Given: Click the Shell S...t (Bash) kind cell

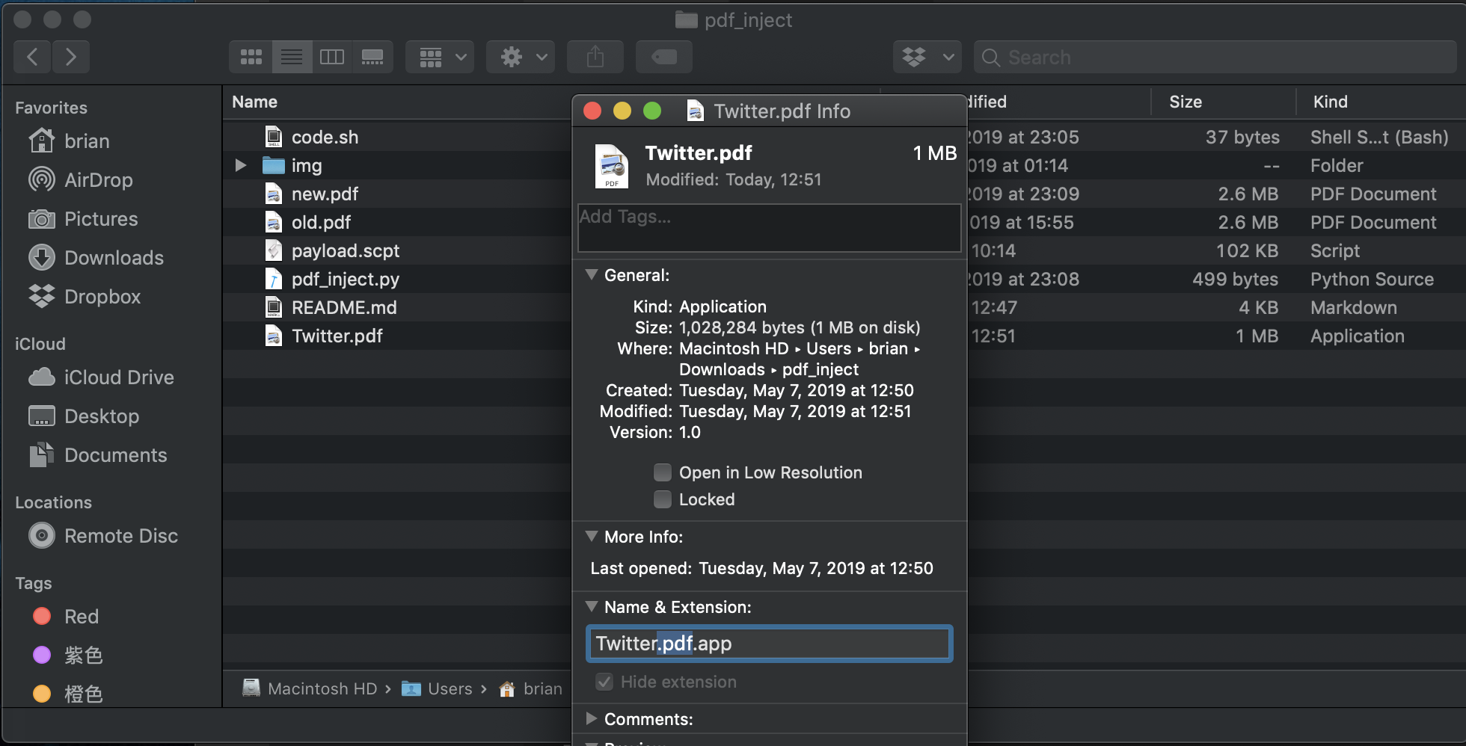Looking at the screenshot, I should 1379,137.
